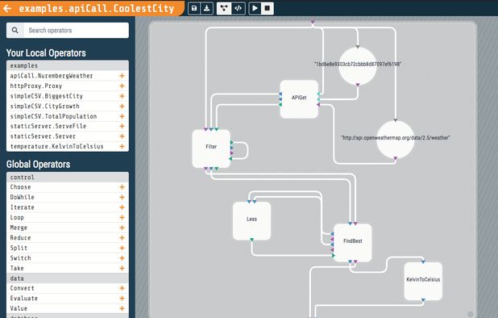Add the Loop operator via plus icon

(x=122, y=217)
